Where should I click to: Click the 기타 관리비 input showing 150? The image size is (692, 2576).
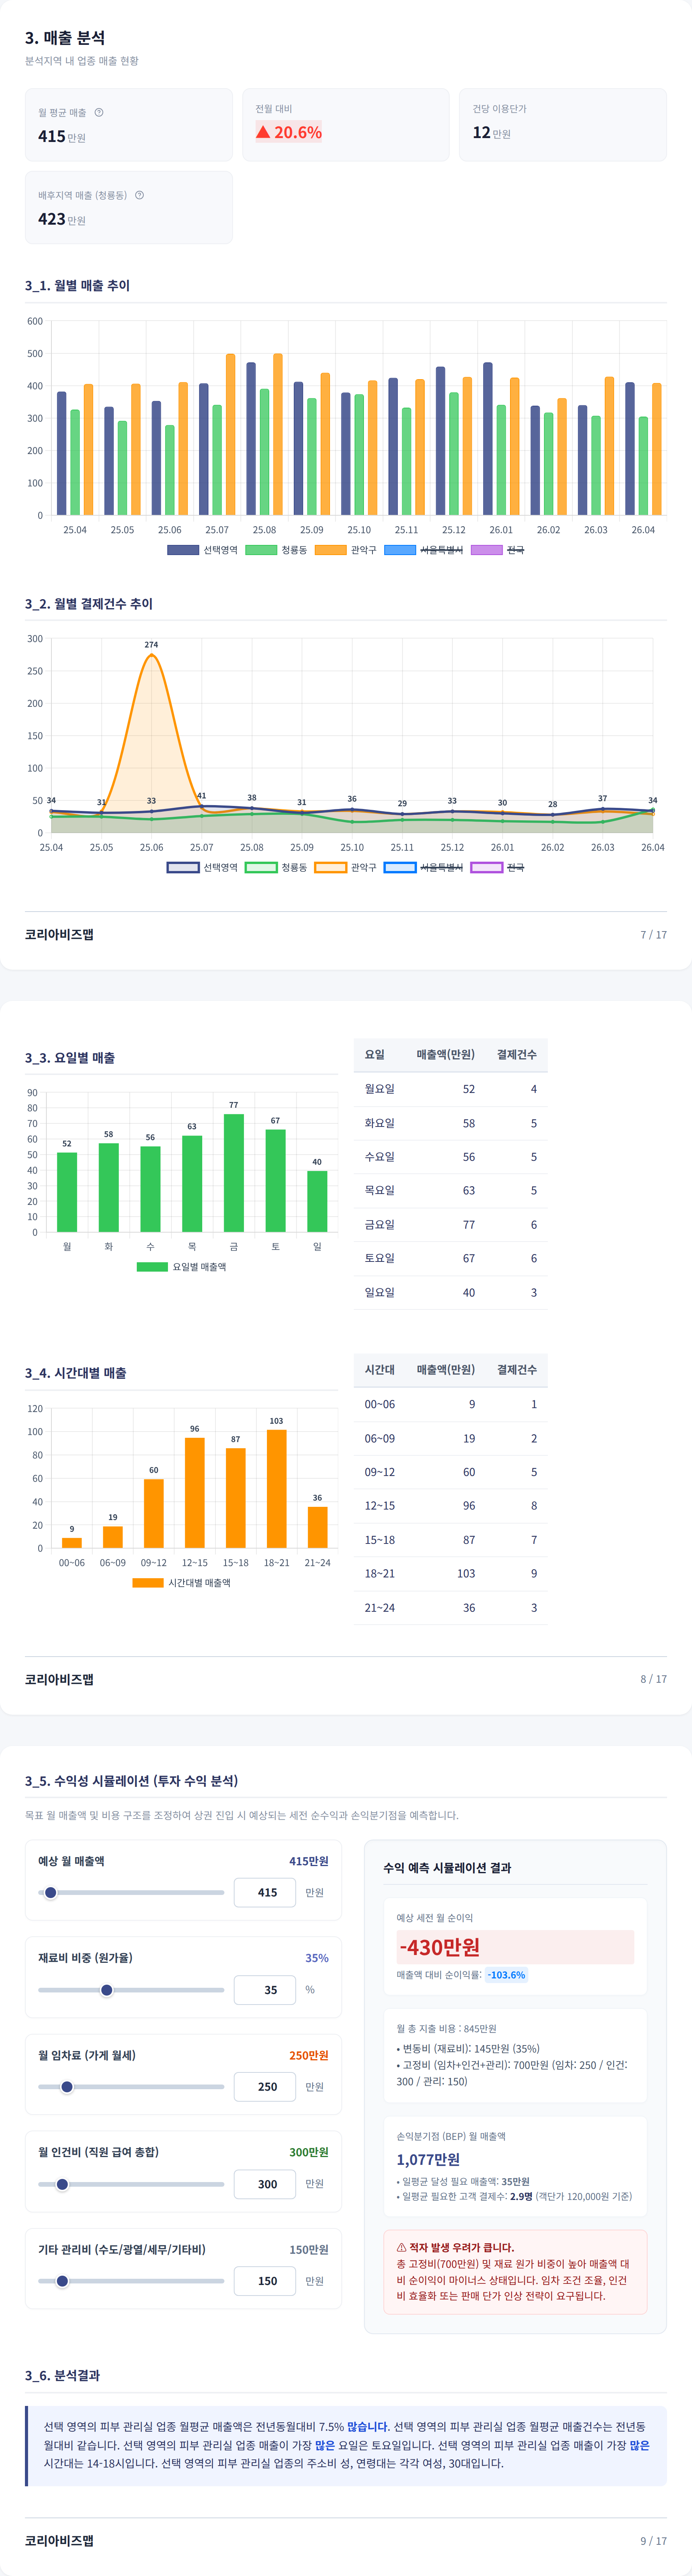point(265,2281)
